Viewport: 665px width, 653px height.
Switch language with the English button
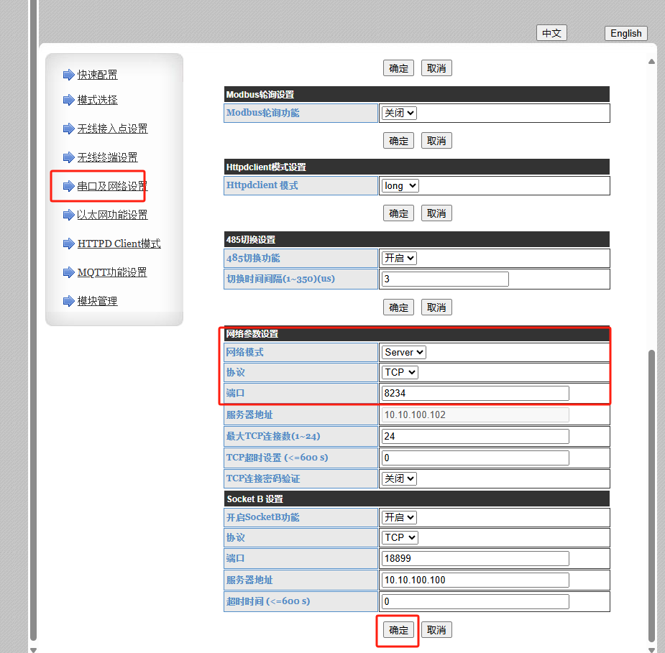pos(625,33)
